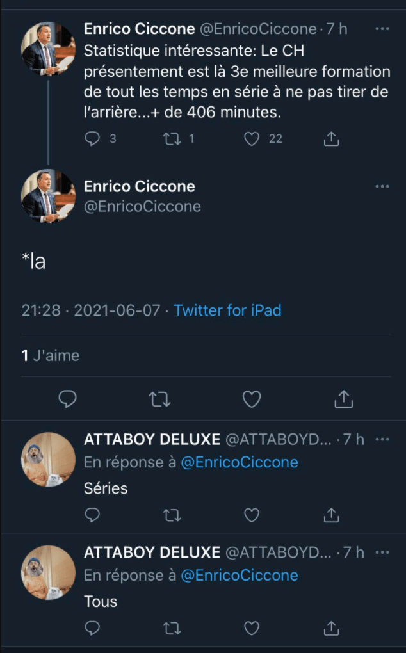
Task: View the 1 J'aime likes list
Action: tap(51, 355)
